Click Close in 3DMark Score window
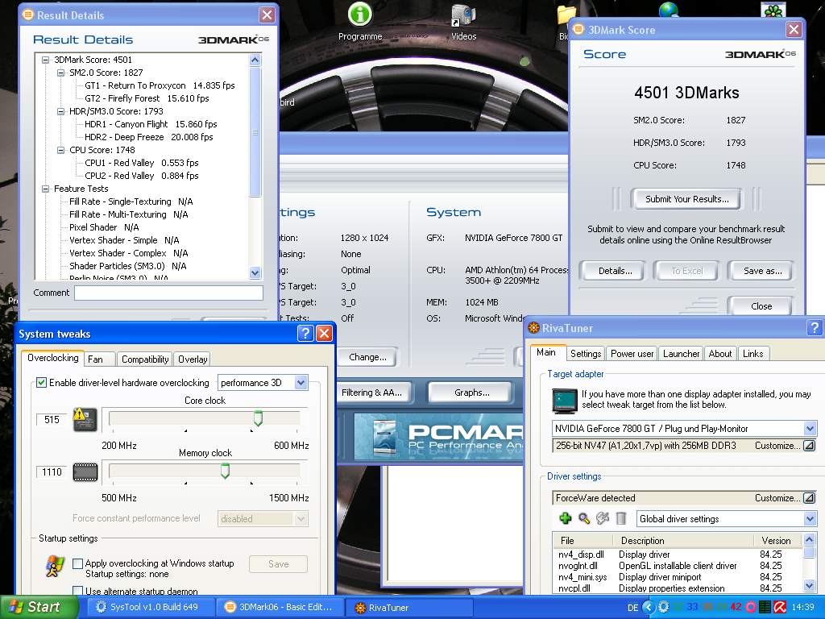 761,305
